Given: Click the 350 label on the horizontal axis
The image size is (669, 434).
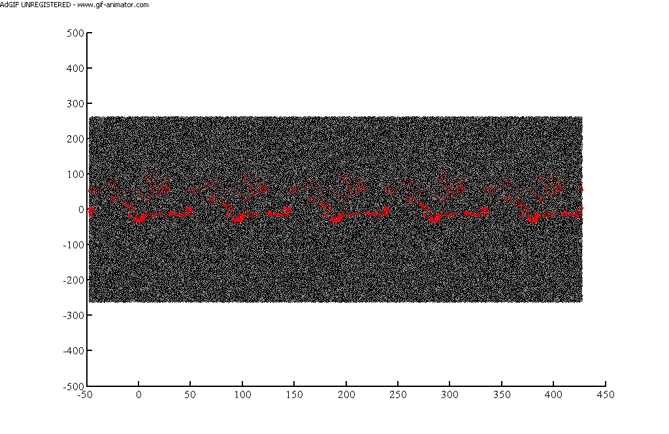Looking at the screenshot, I should click(501, 395).
